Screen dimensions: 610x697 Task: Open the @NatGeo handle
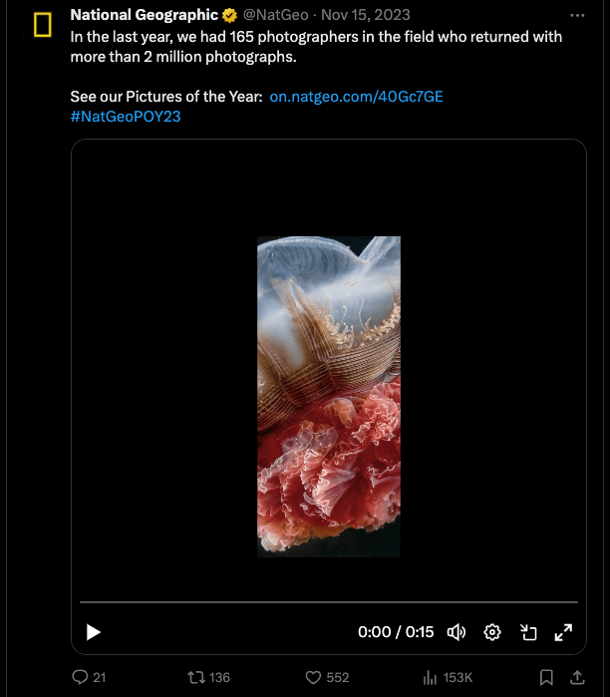(275, 15)
